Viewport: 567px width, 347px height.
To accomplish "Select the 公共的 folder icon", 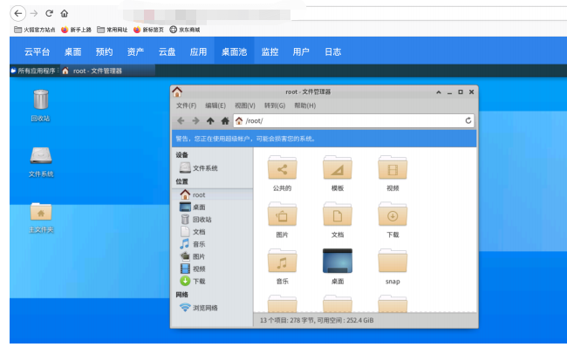I will coord(282,168).
